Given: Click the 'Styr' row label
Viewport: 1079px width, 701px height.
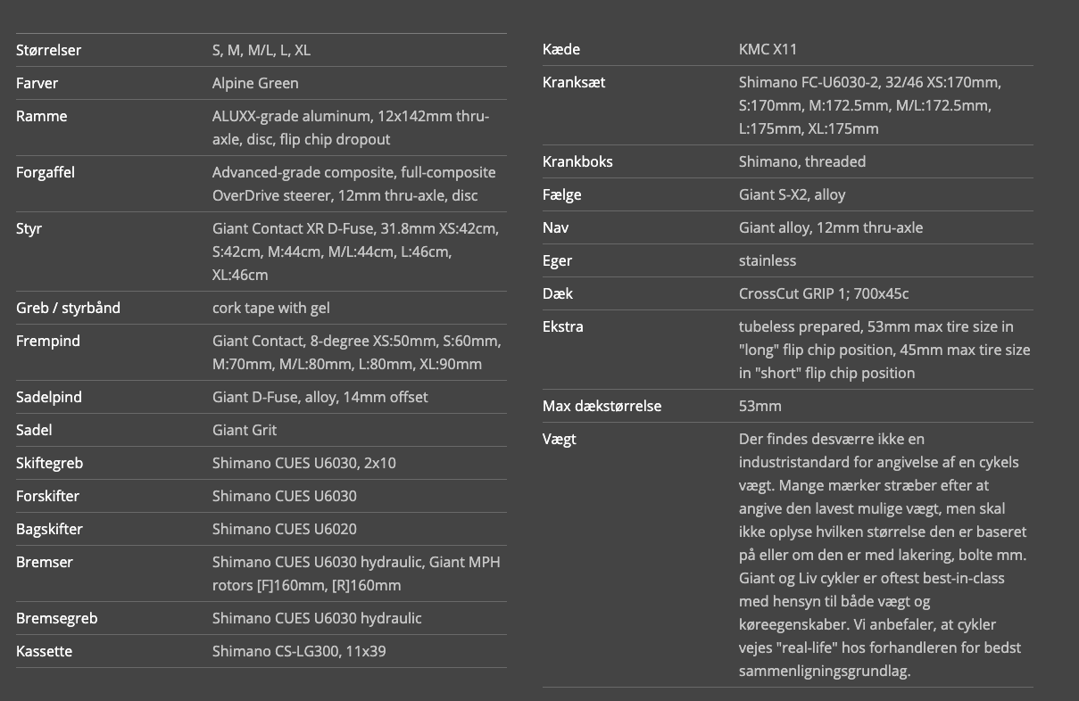Looking at the screenshot, I should pos(29,228).
